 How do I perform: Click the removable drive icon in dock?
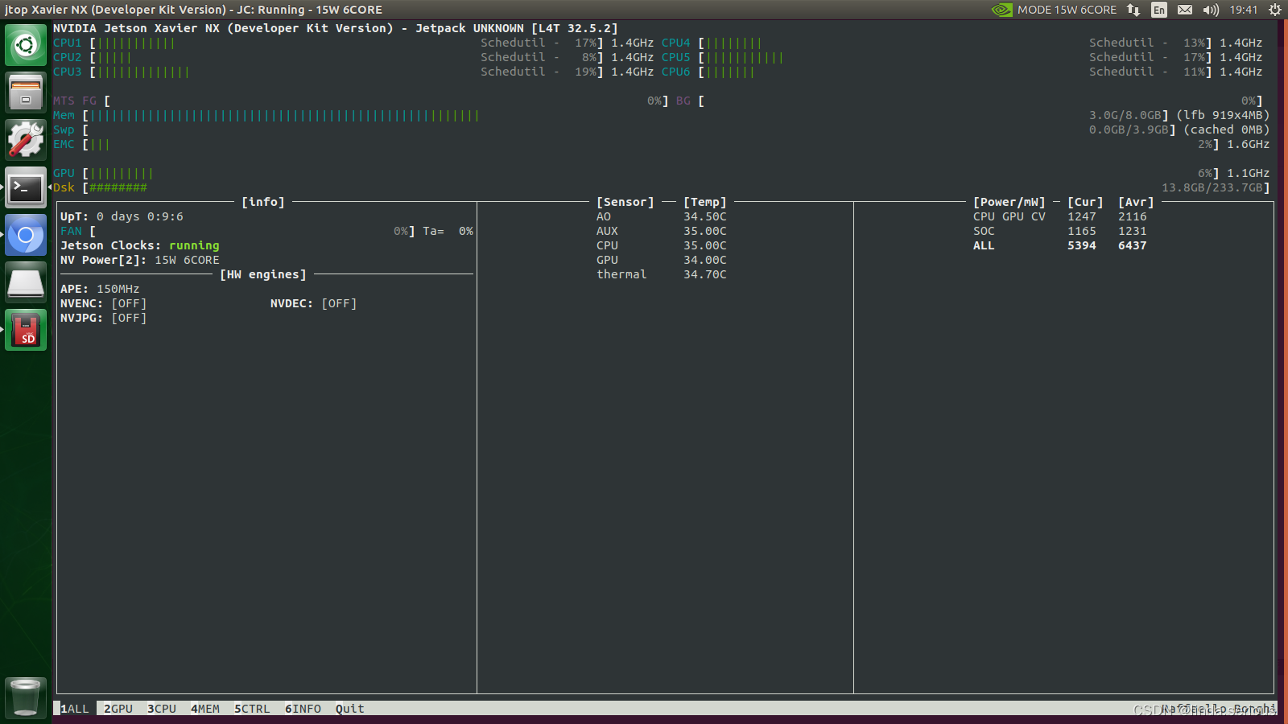click(x=26, y=282)
